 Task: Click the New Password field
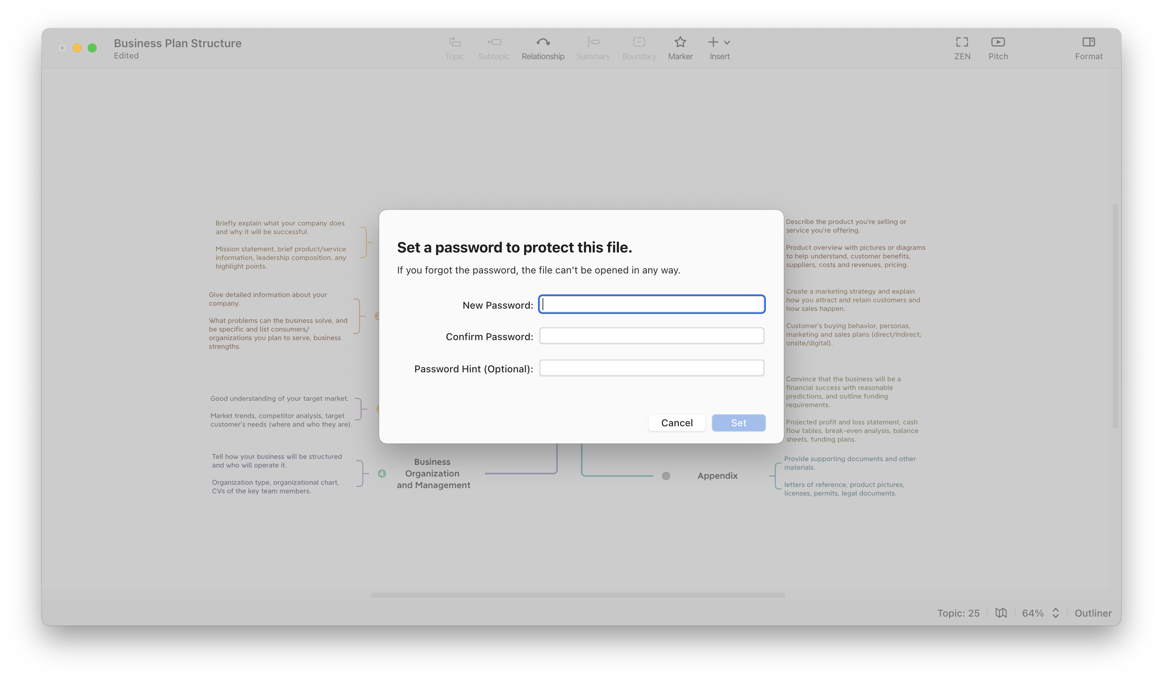pyautogui.click(x=652, y=304)
